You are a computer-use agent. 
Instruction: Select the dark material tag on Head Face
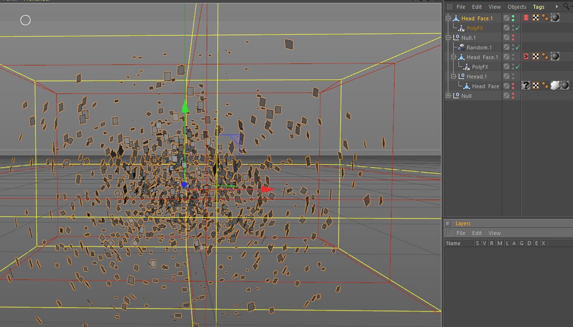pyautogui.click(x=565, y=85)
